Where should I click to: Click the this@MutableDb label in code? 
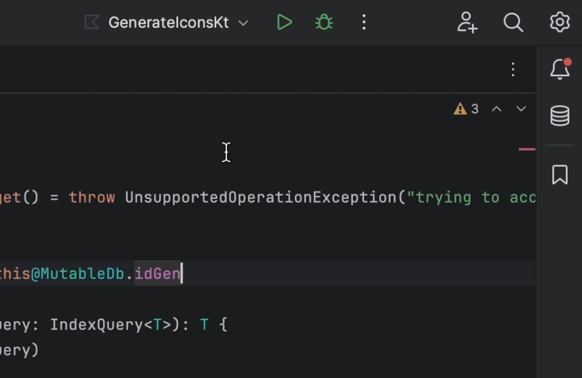[62, 274]
